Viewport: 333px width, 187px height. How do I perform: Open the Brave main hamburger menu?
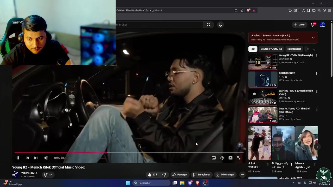click(330, 10)
